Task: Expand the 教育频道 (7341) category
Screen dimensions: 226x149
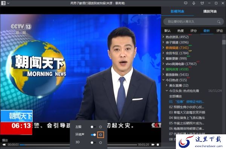Action: point(163,48)
